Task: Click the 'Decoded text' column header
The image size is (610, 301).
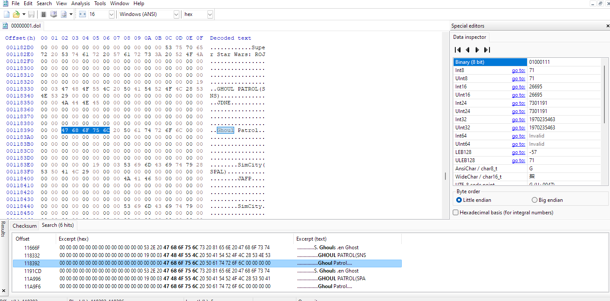Action: (231, 38)
